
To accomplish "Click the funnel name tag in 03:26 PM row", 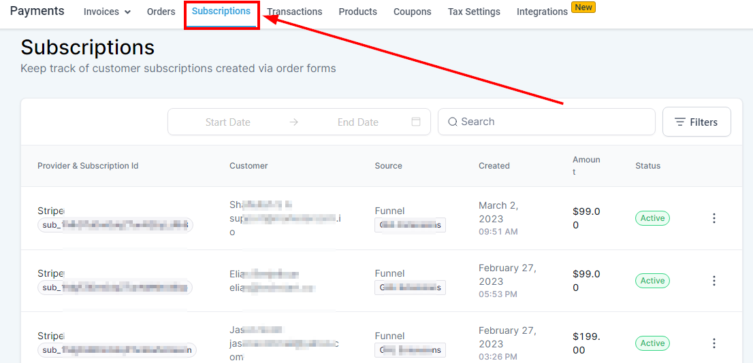I will coord(410,350).
